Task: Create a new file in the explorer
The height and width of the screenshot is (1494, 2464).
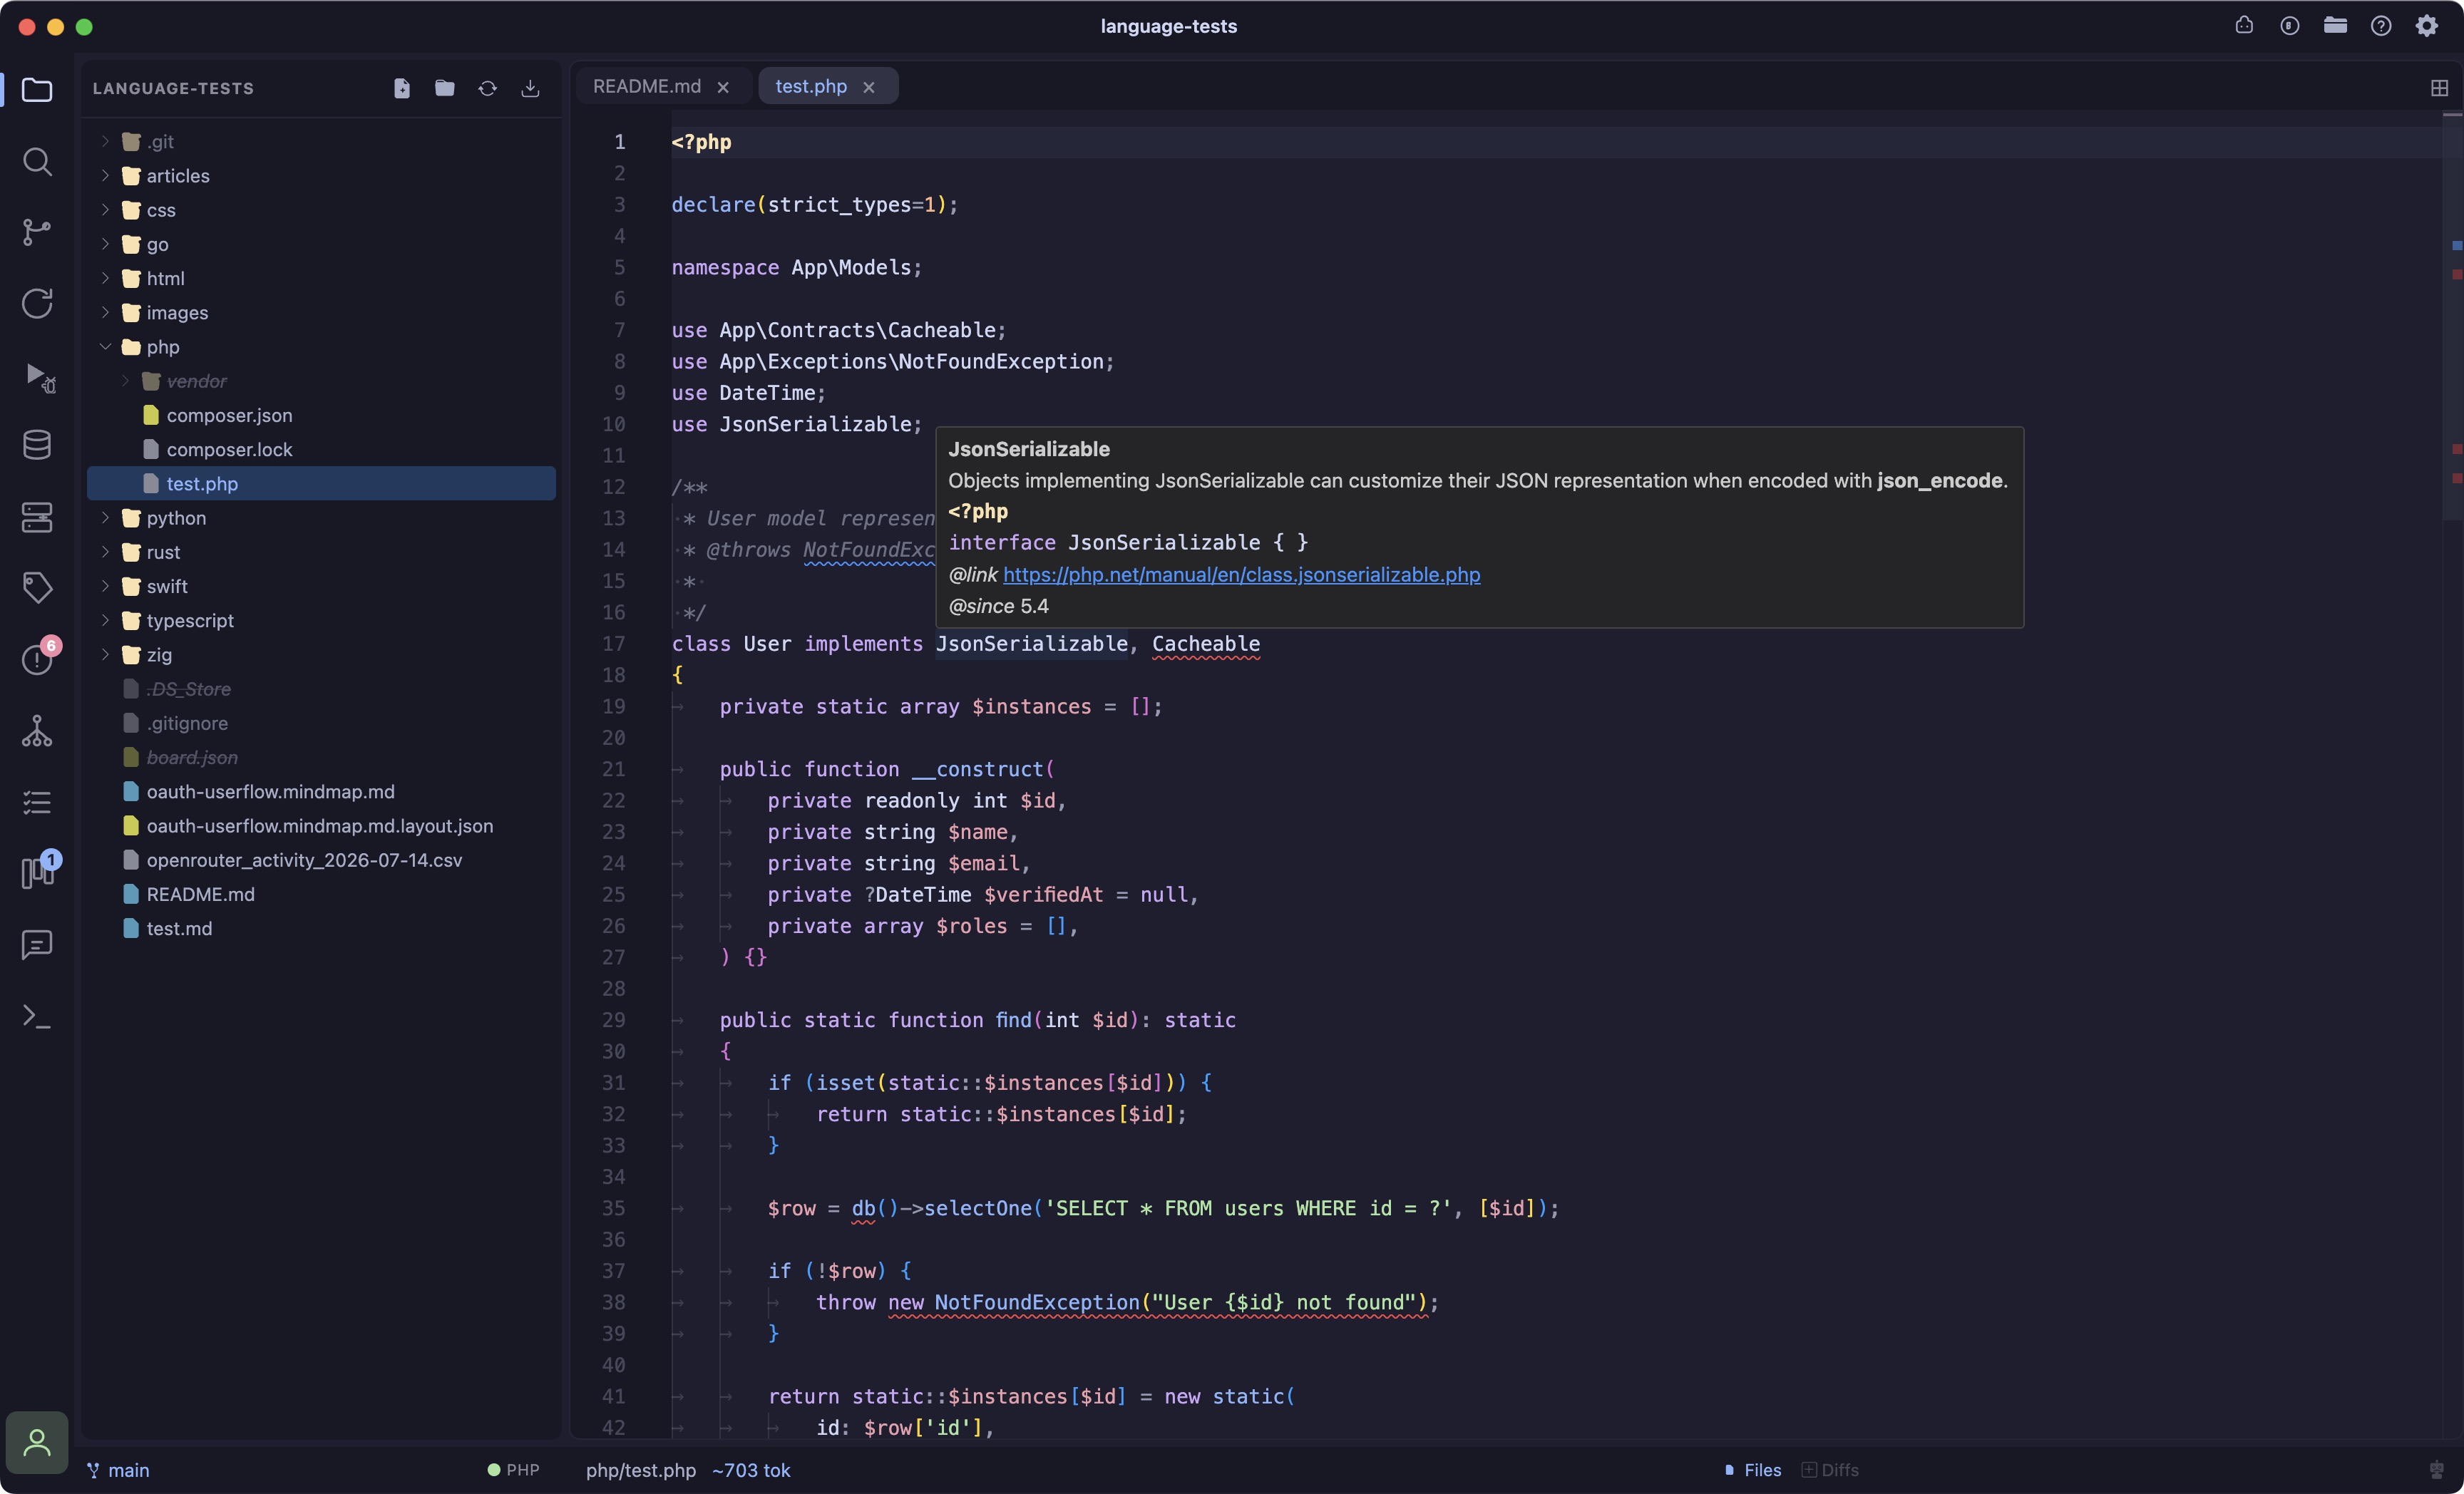Action: 402,88
